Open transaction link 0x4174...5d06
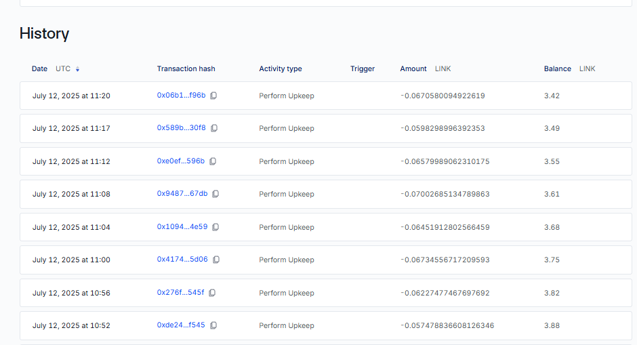637x345 pixels. pos(182,259)
